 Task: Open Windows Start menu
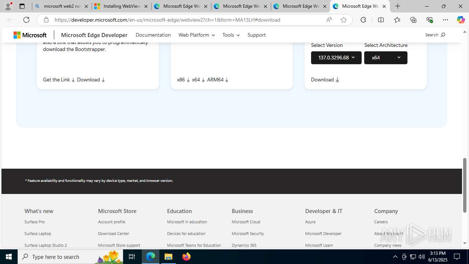point(9,257)
